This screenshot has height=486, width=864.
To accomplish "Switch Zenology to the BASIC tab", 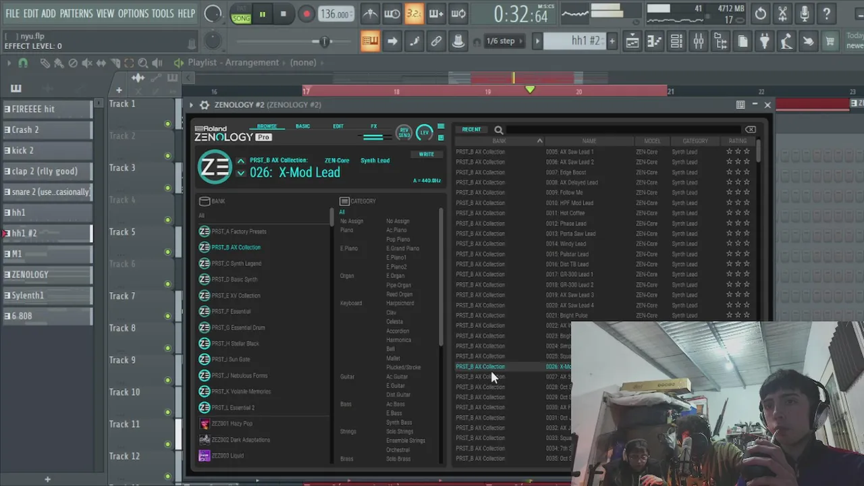I will pyautogui.click(x=302, y=126).
